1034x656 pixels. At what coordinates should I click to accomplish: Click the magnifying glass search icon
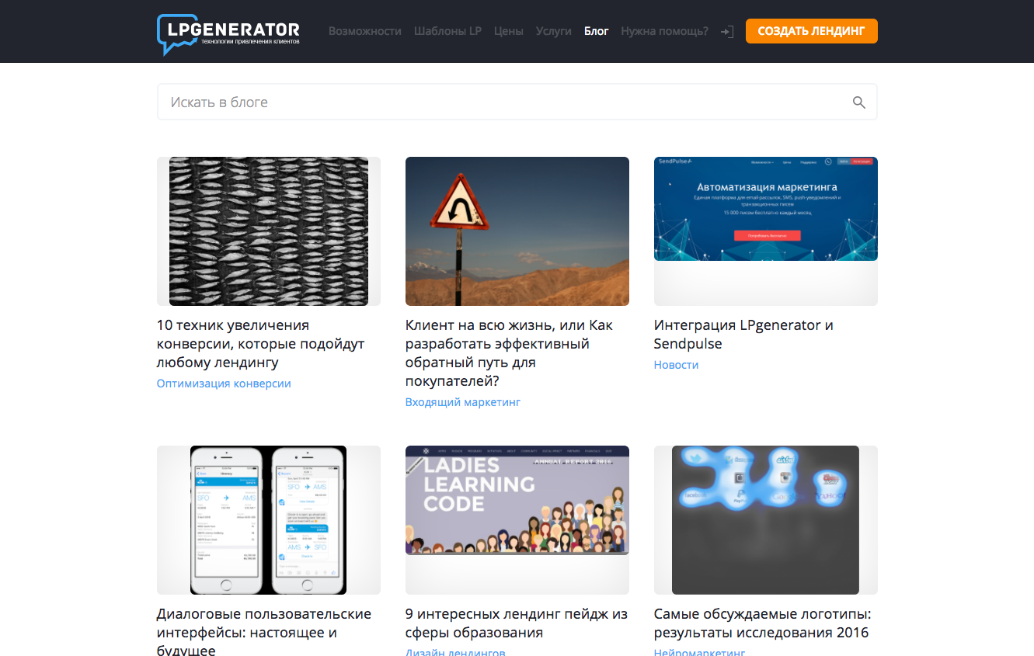pos(858,102)
